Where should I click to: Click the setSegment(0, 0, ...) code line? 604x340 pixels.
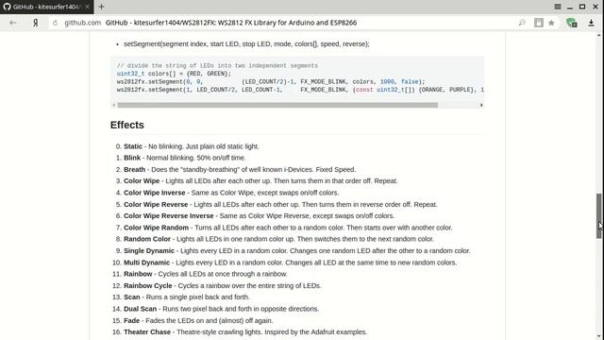(271, 82)
